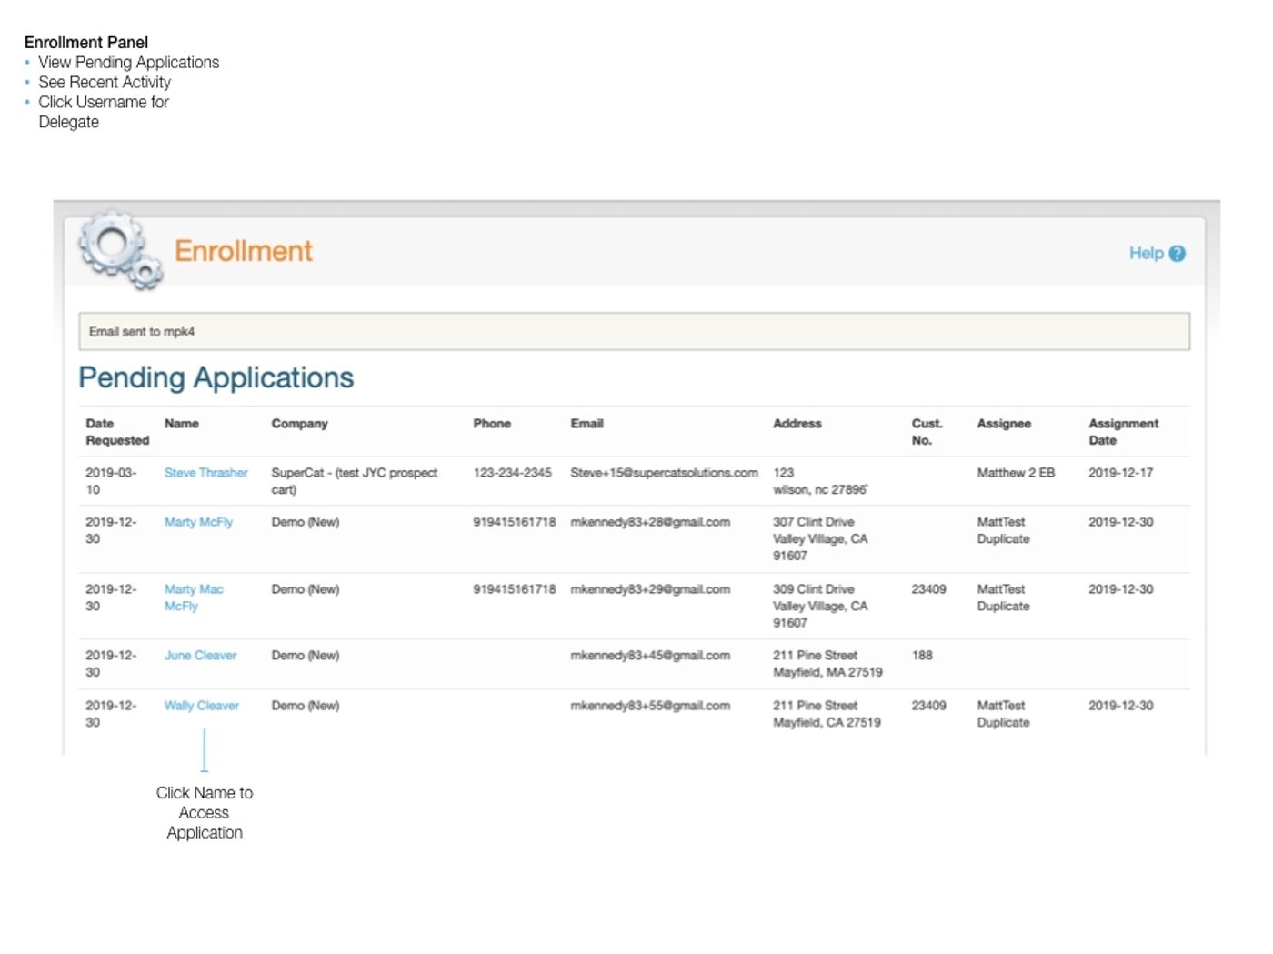
Task: Open the Help link
Action: pos(1146,254)
